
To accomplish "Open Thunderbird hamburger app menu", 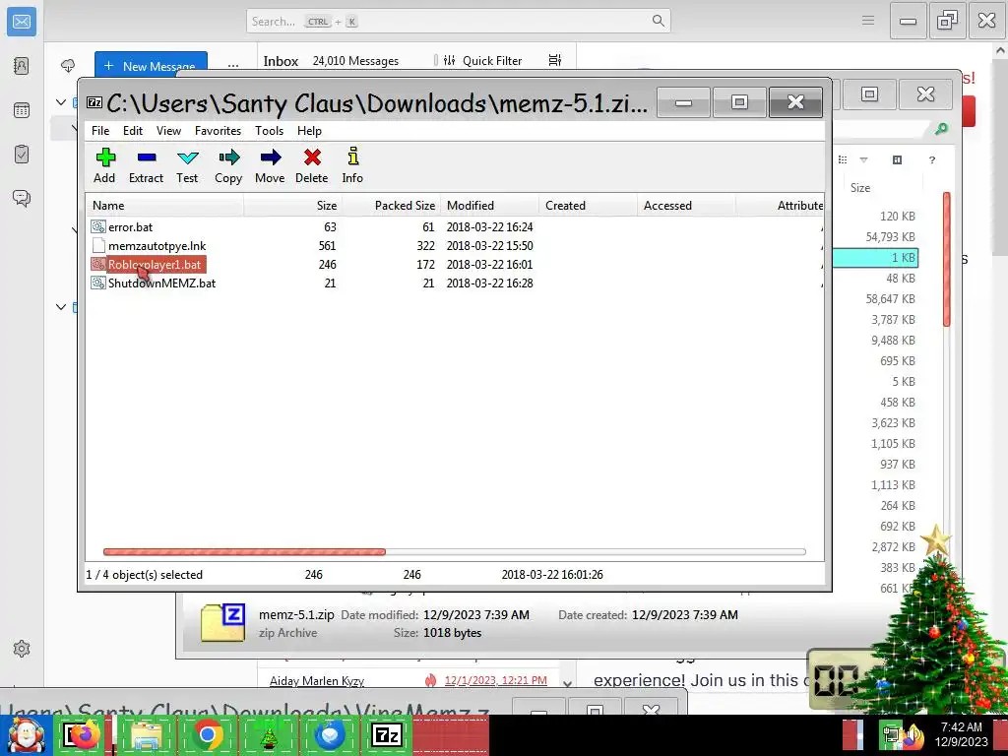I will [868, 21].
